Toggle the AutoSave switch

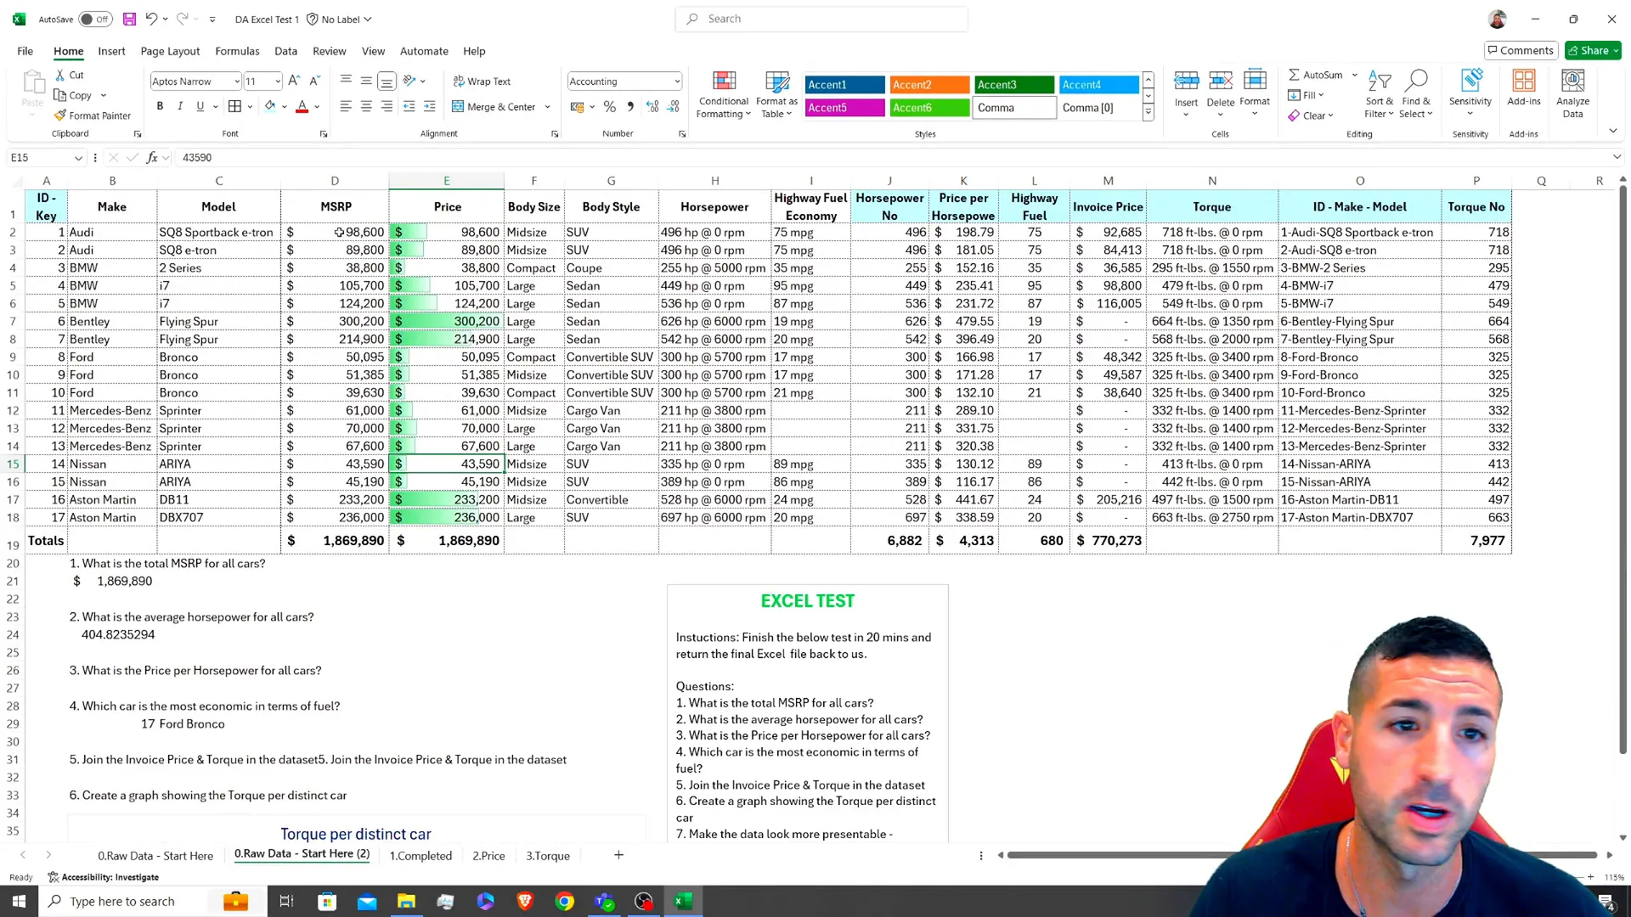[x=95, y=19]
